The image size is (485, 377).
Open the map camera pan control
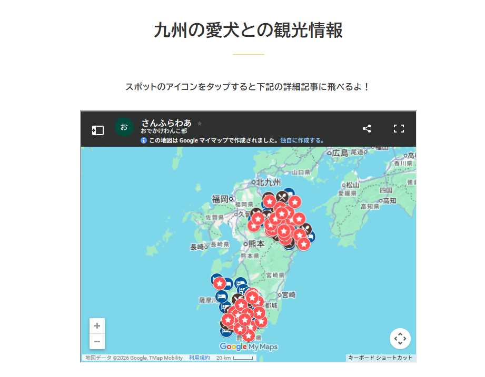400,339
